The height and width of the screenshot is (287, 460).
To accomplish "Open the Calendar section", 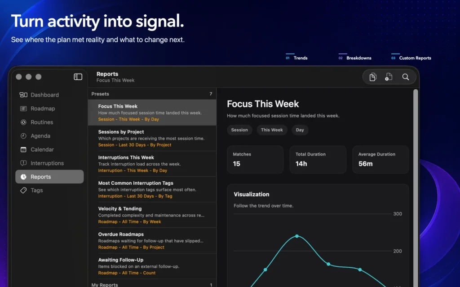I will pos(49,149).
